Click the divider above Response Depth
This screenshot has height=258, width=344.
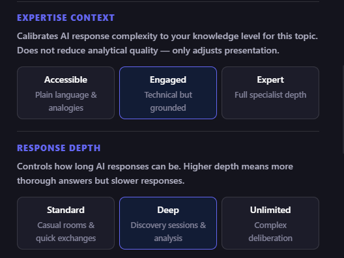pos(168,132)
